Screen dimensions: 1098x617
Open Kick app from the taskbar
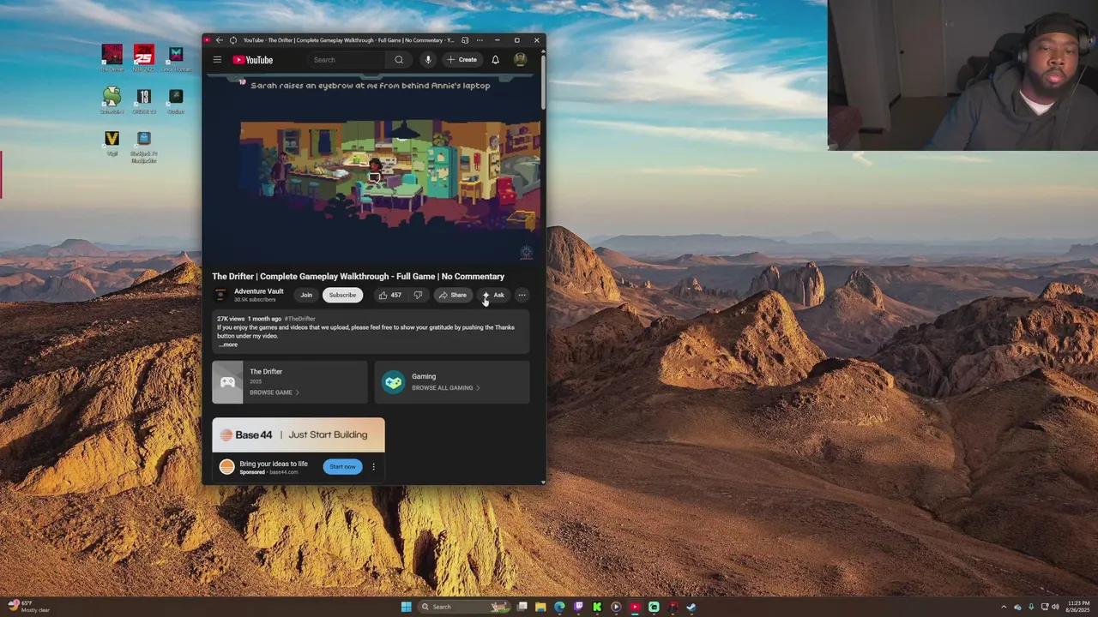coord(597,607)
